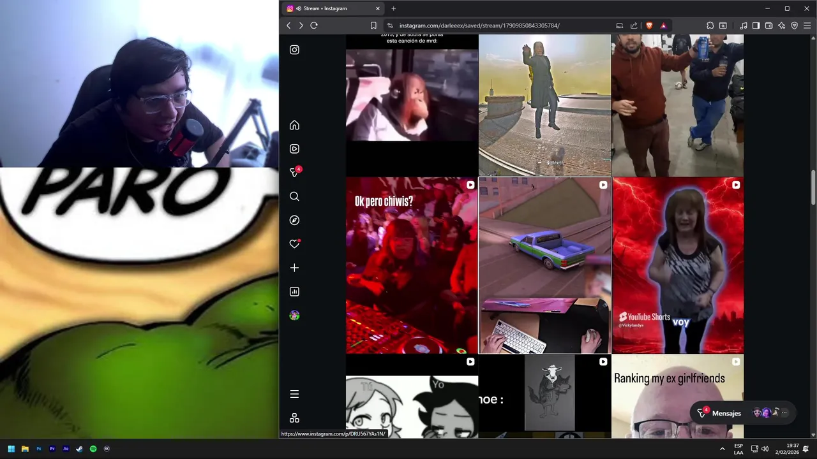
Task: Open the red lightning YouTube Shorts reel
Action: click(678, 265)
